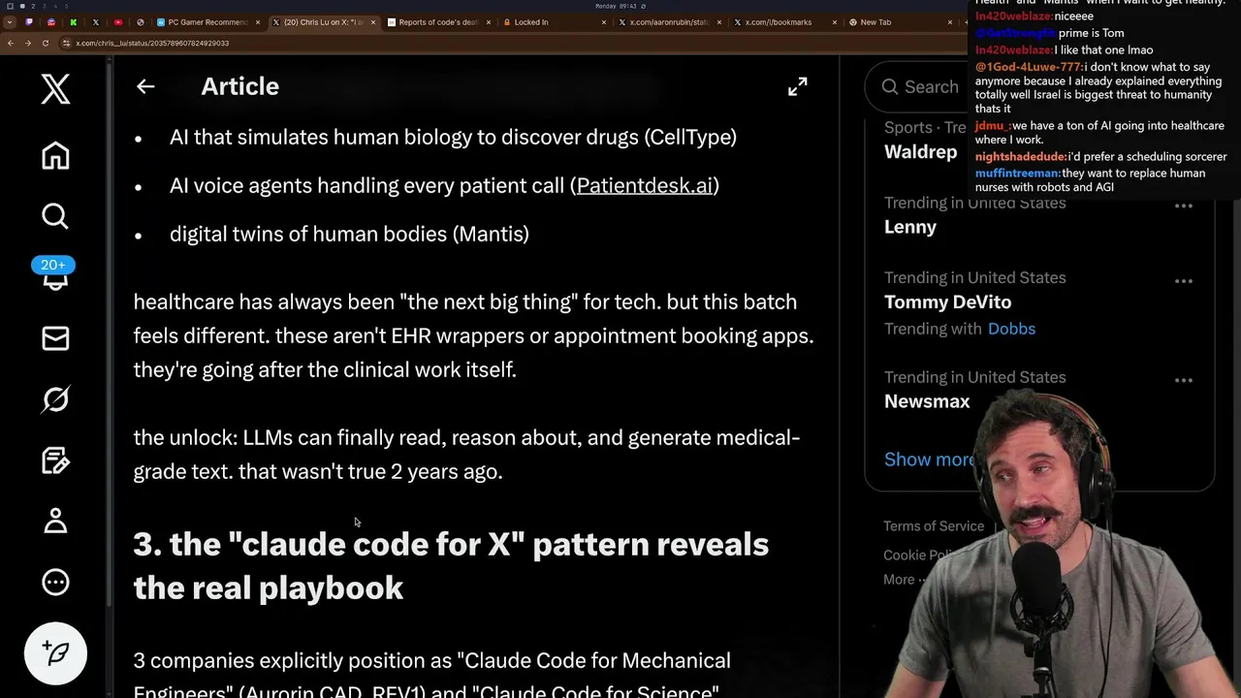Click chat username 'nightshadedude' in overlay

pyautogui.click(x=1021, y=157)
